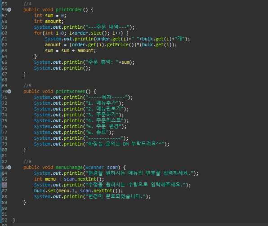Click the '변경을 원하시는 메뉴의 번호' line
Image resolution: width=268 pixels, height=226 pixels.
(x=116, y=173)
